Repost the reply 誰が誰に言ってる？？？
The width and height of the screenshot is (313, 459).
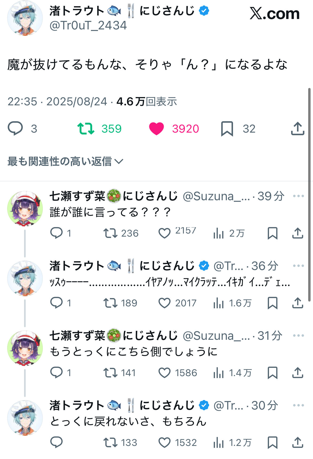tap(110, 233)
